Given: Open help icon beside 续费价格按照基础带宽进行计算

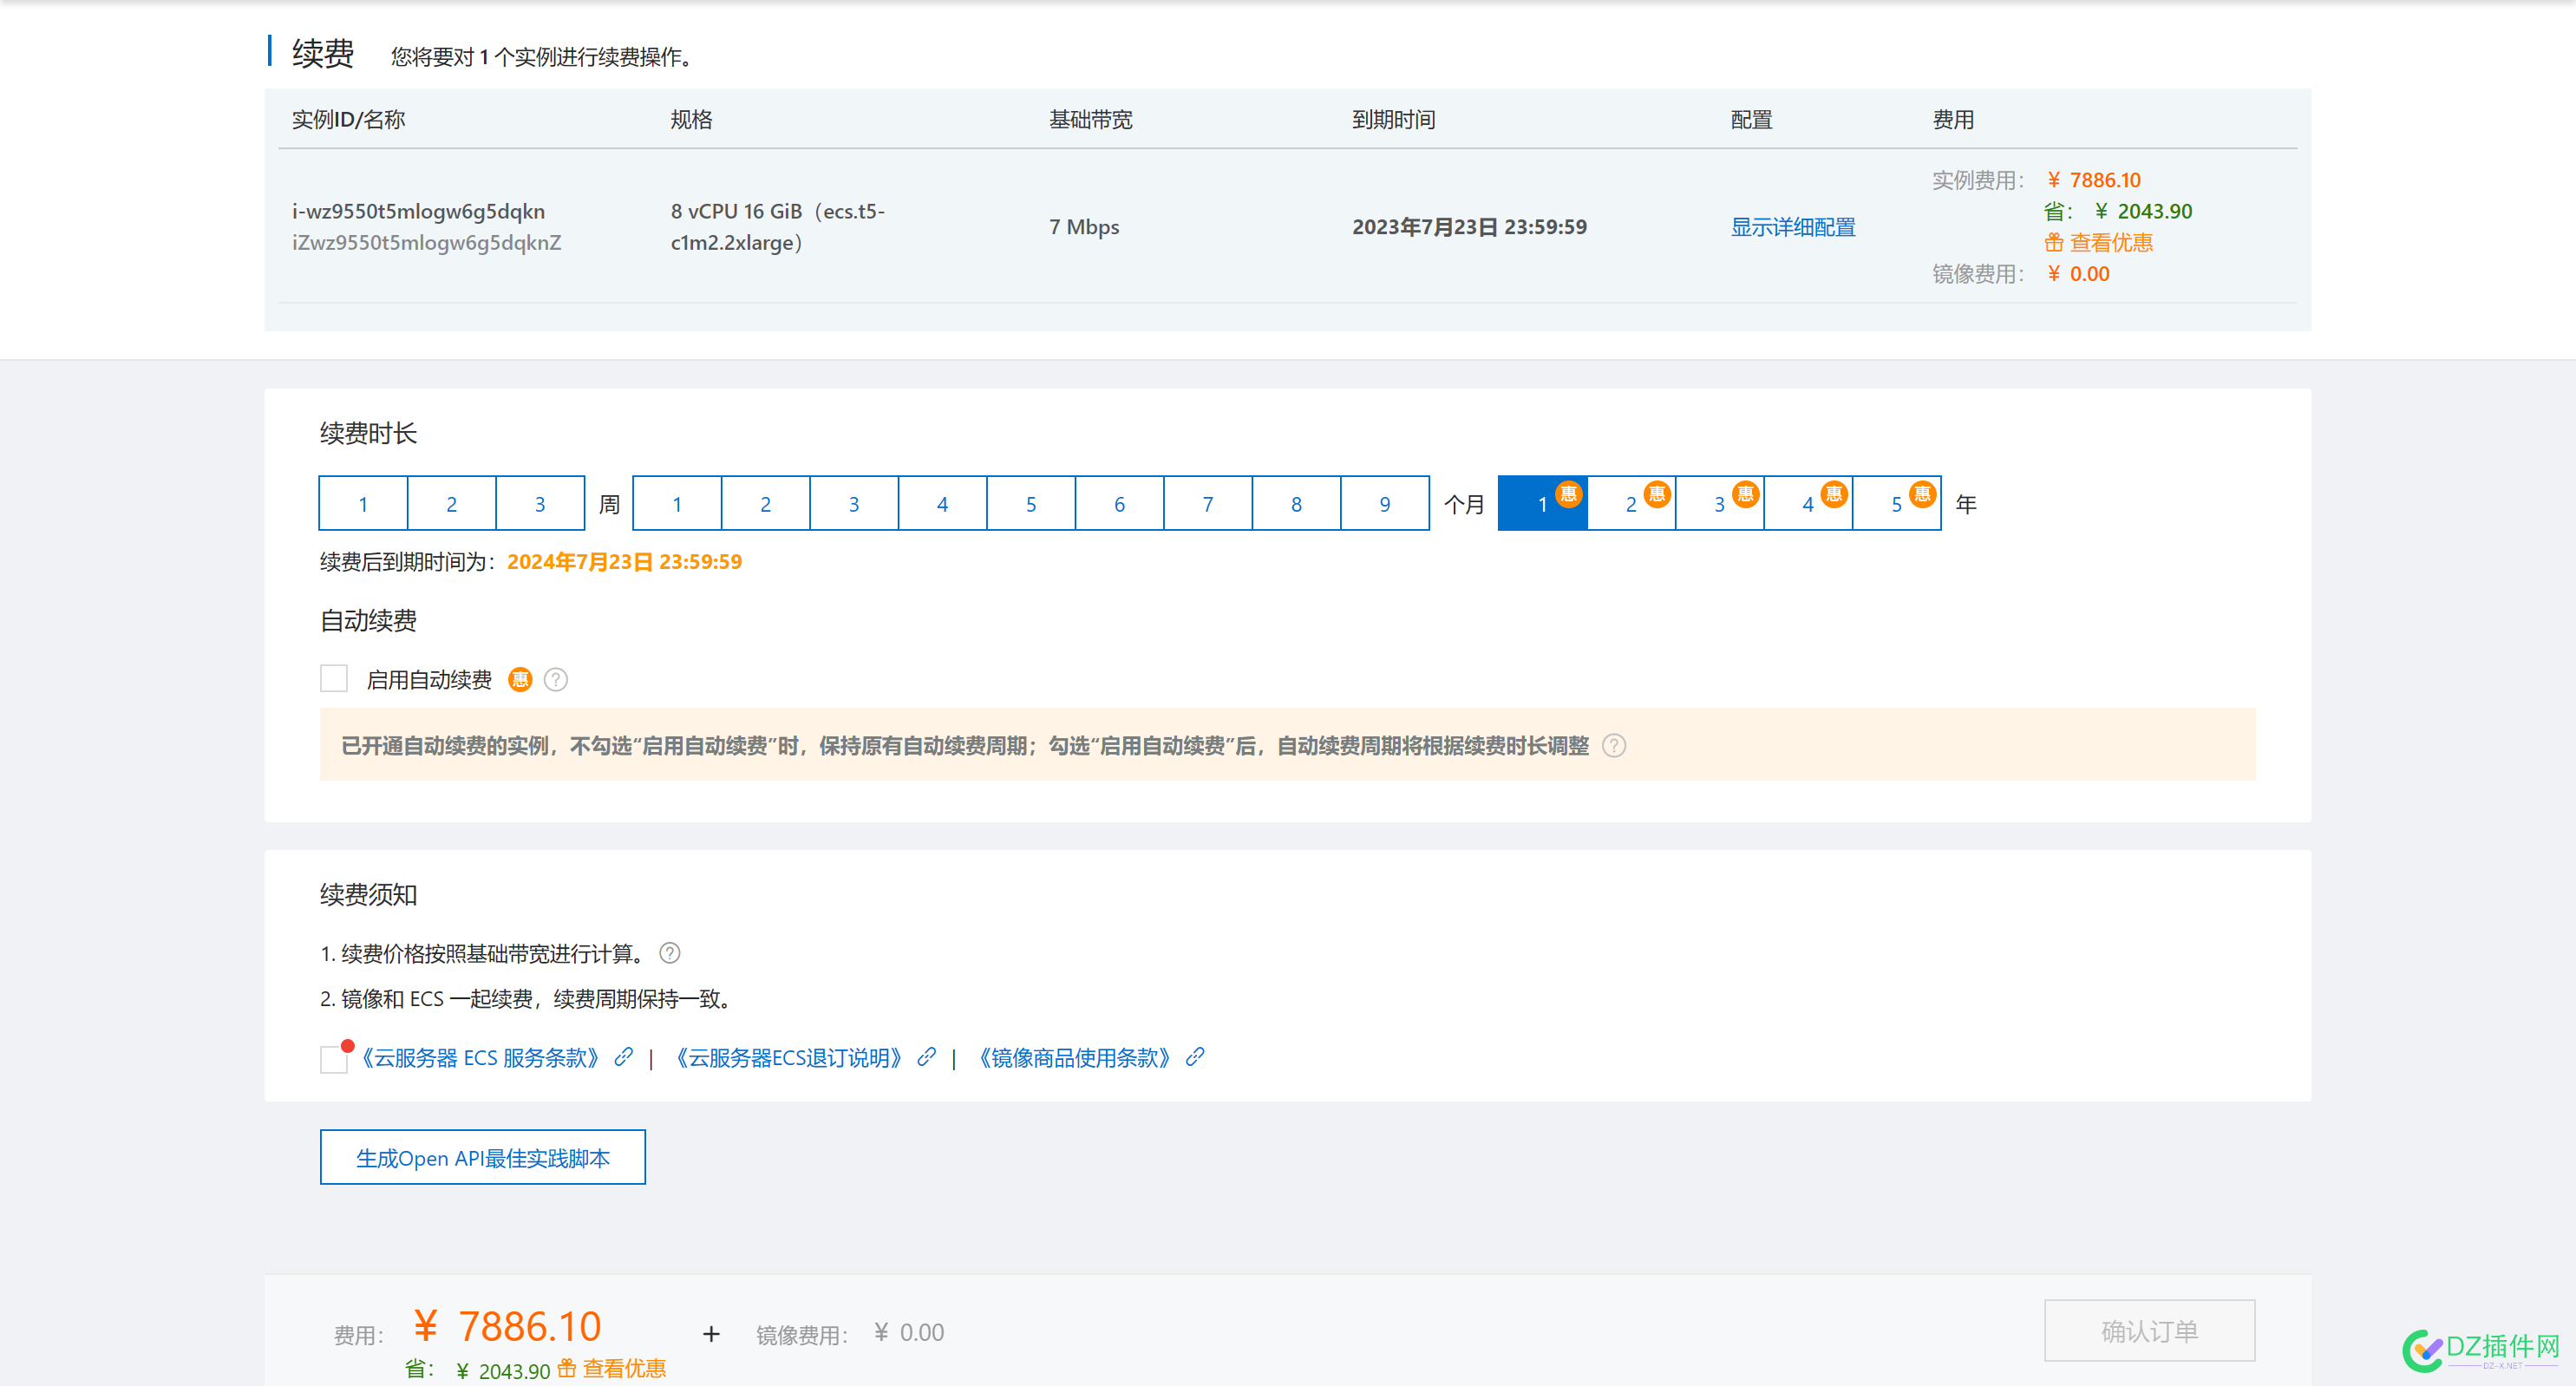Looking at the screenshot, I should pyautogui.click(x=670, y=953).
